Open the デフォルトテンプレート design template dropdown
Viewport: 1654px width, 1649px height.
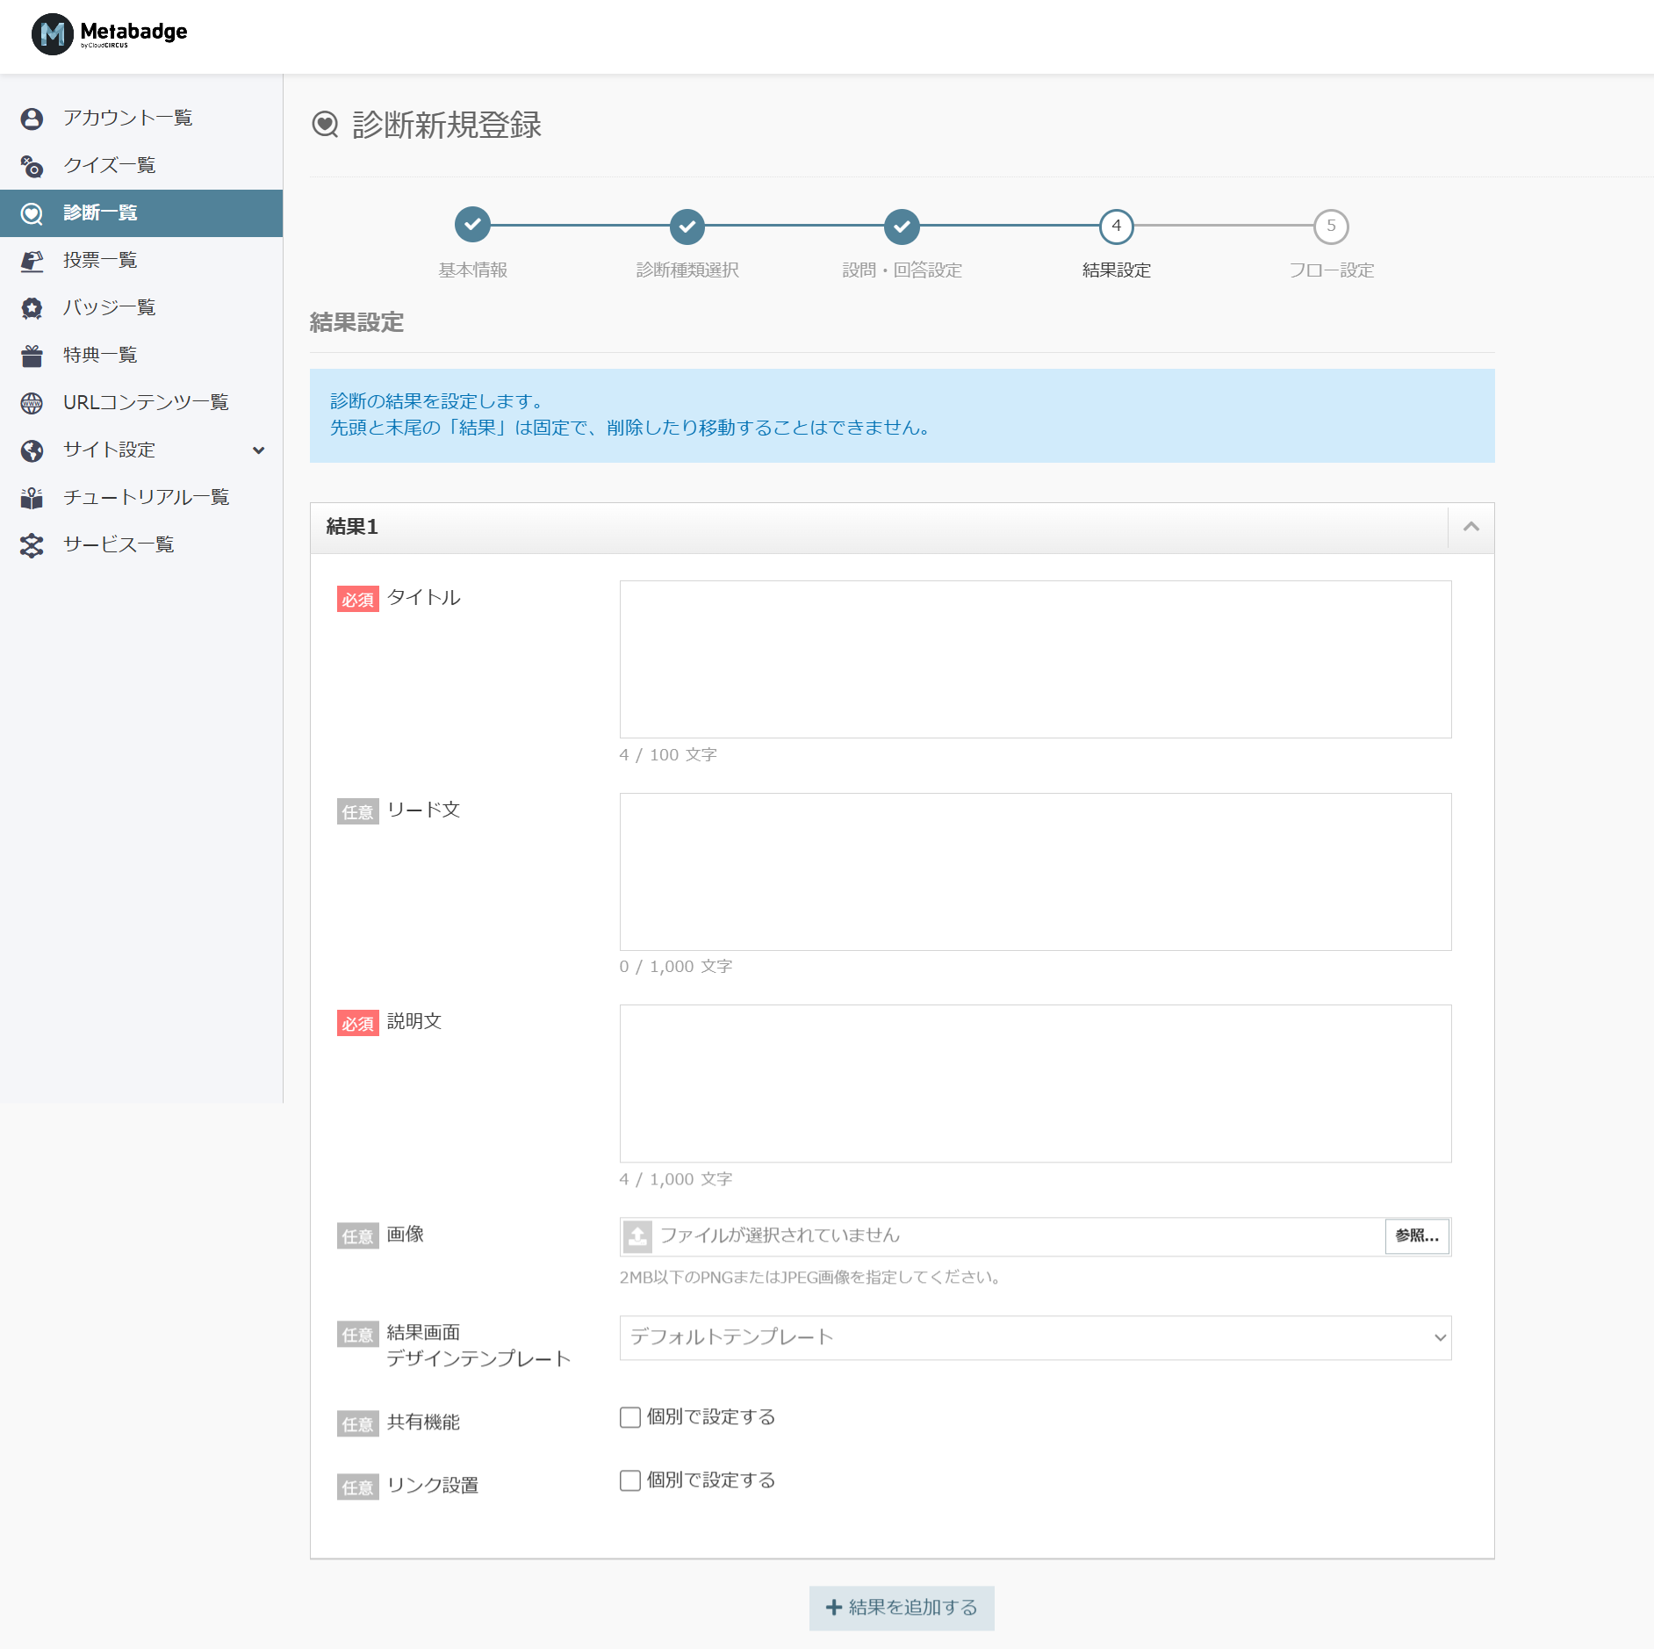(x=1034, y=1337)
